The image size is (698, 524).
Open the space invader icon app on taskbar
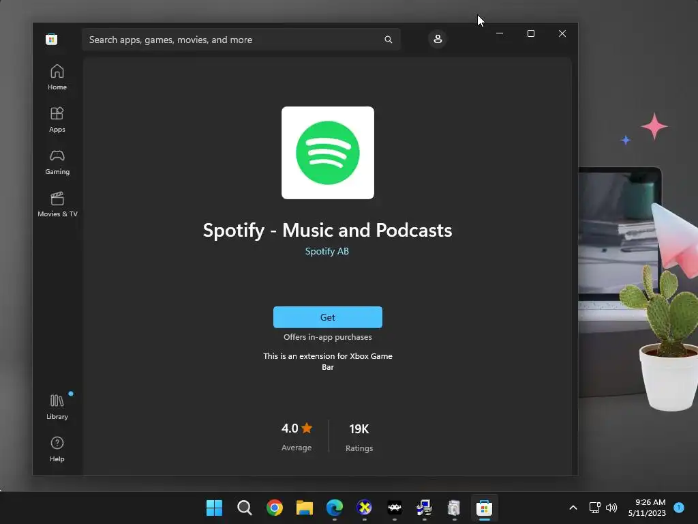(395, 508)
